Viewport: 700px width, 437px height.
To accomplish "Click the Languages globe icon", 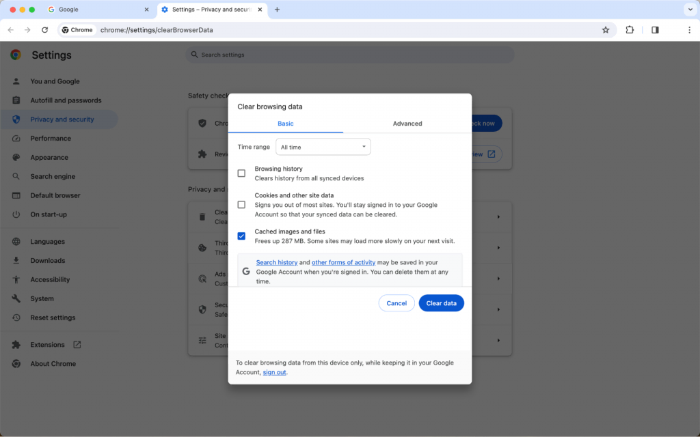I will tap(16, 242).
